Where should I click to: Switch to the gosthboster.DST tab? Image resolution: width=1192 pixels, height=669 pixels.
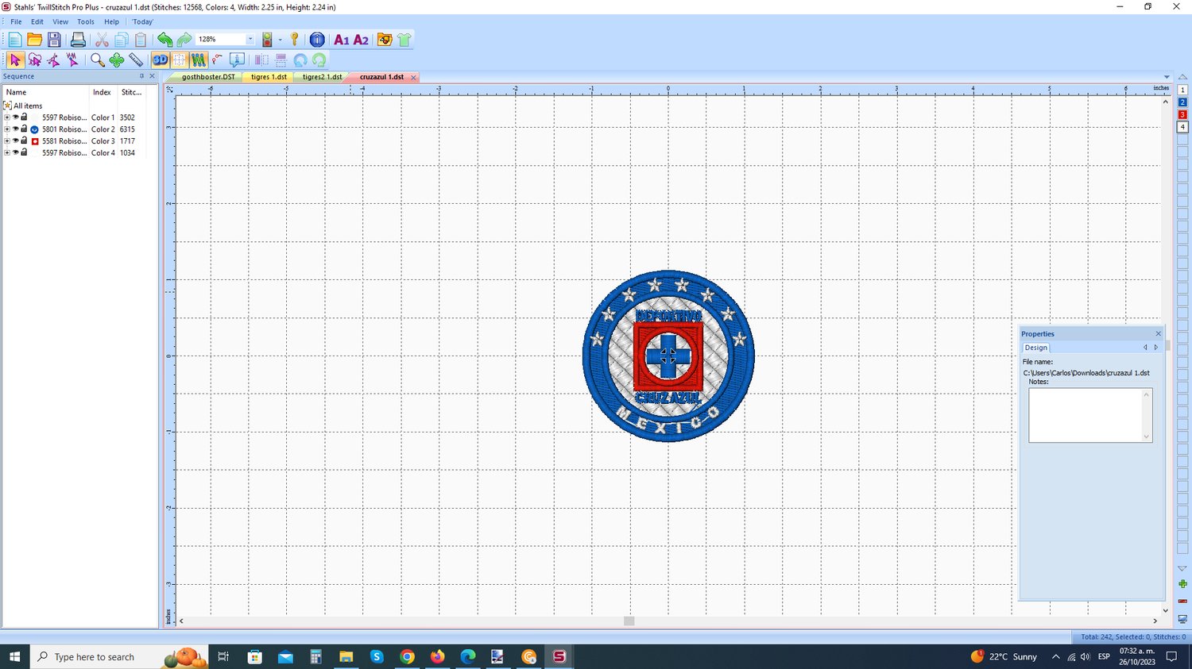pos(208,77)
